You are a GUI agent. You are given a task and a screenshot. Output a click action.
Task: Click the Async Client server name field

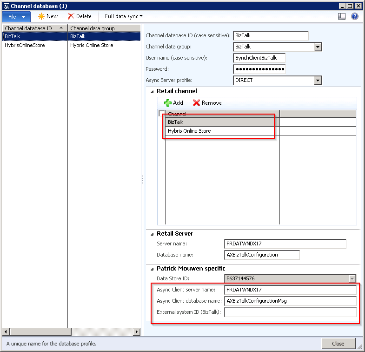tap(290, 290)
